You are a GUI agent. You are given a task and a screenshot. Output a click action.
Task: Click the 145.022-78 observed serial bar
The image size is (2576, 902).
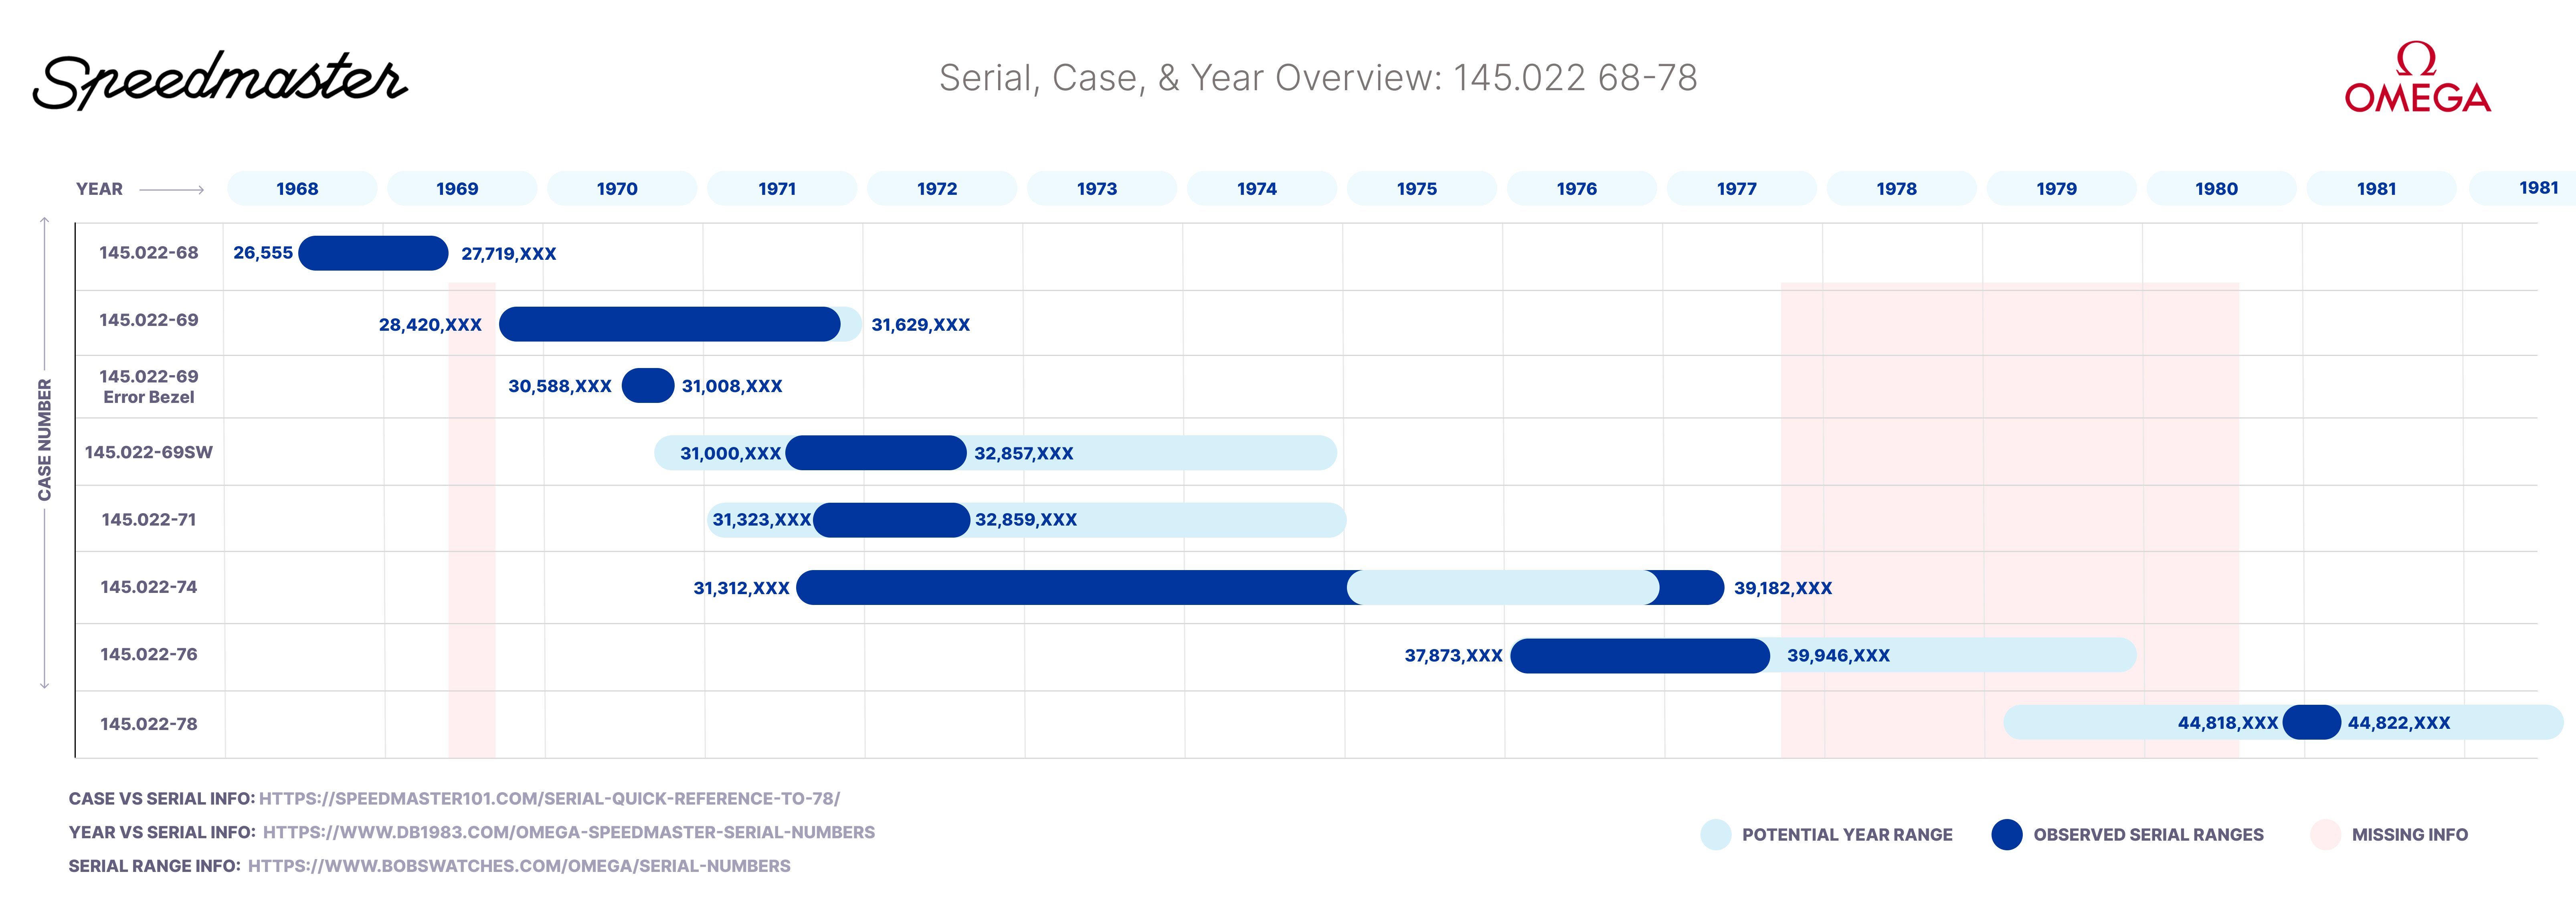tap(2311, 722)
